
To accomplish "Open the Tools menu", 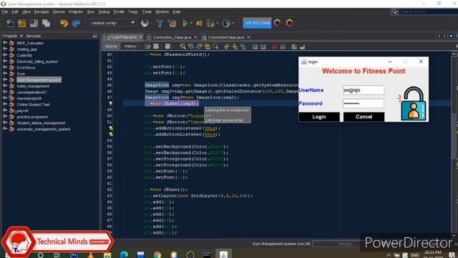I will click(147, 11).
